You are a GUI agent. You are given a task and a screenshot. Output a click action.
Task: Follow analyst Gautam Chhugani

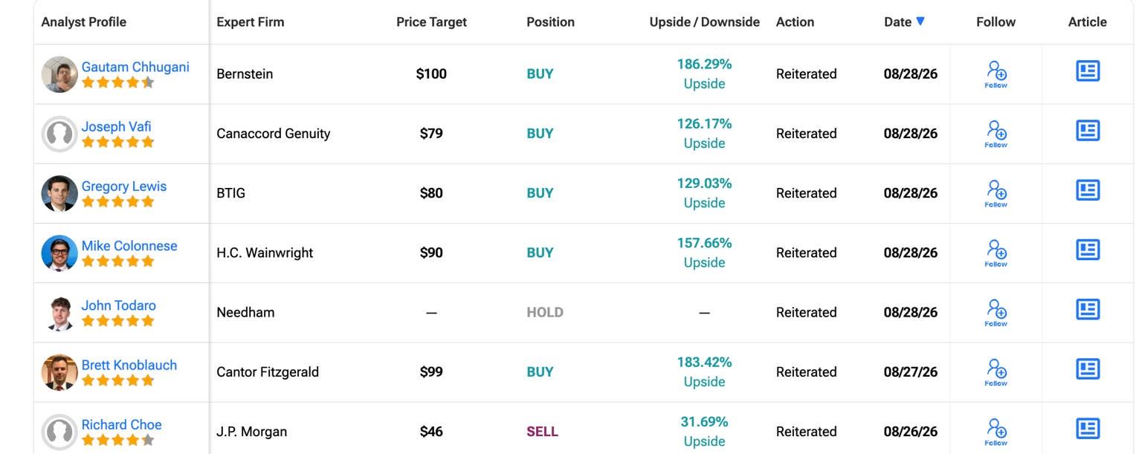(x=996, y=74)
